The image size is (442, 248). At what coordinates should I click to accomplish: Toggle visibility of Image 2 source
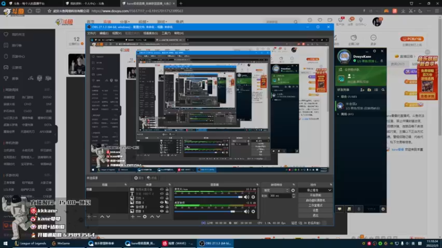pyautogui.click(x=161, y=202)
